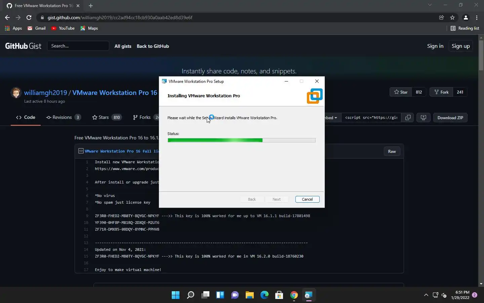Share this page from address bar
The height and width of the screenshot is (303, 484).
(441, 18)
